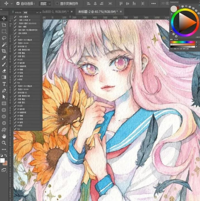Change the screen mode at toolbar bottom
This screenshot has width=200, height=201.
4,170
